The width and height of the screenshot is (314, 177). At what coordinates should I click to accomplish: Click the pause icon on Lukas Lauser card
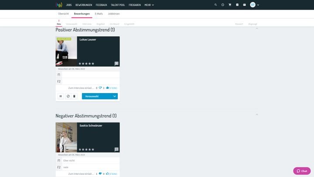click(61, 96)
